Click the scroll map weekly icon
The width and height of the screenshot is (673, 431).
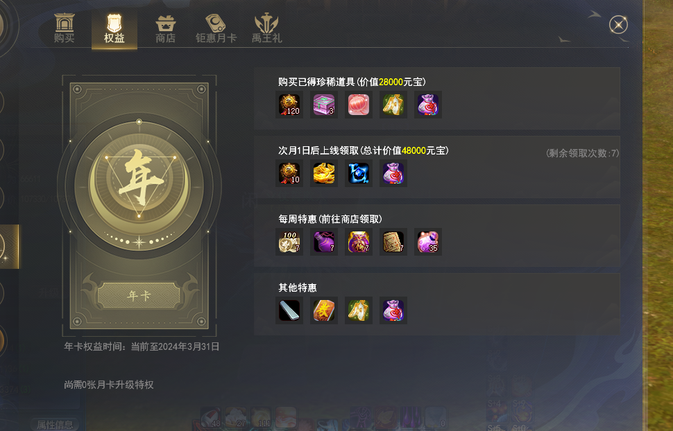pyautogui.click(x=393, y=242)
